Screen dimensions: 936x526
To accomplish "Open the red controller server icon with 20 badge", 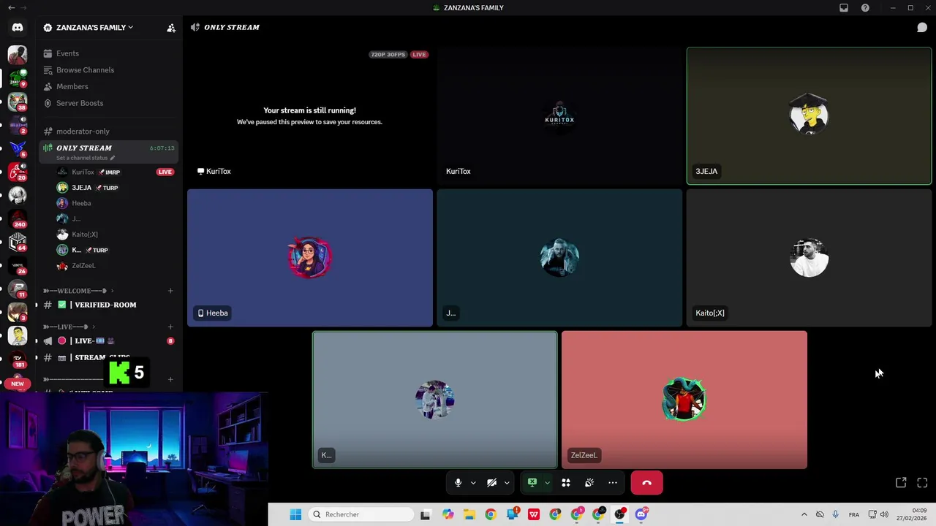I will tap(18, 172).
